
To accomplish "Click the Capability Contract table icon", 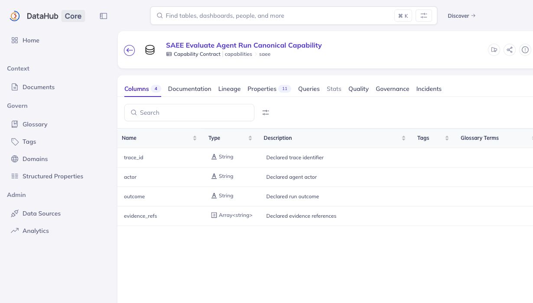I will click(169, 55).
